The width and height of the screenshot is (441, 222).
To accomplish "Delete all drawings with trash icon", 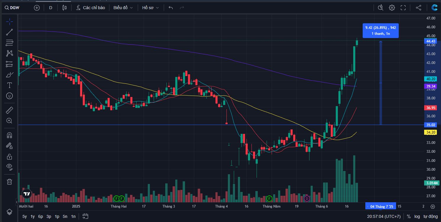I will pos(9,182).
